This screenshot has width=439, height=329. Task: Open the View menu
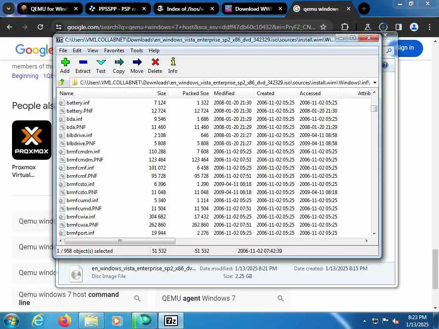point(93,51)
